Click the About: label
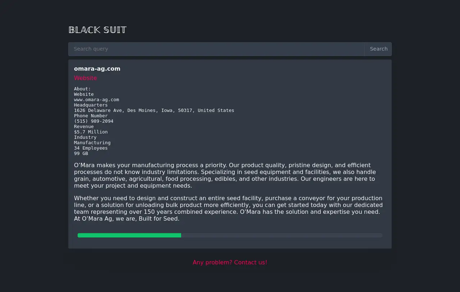 pyautogui.click(x=82, y=89)
